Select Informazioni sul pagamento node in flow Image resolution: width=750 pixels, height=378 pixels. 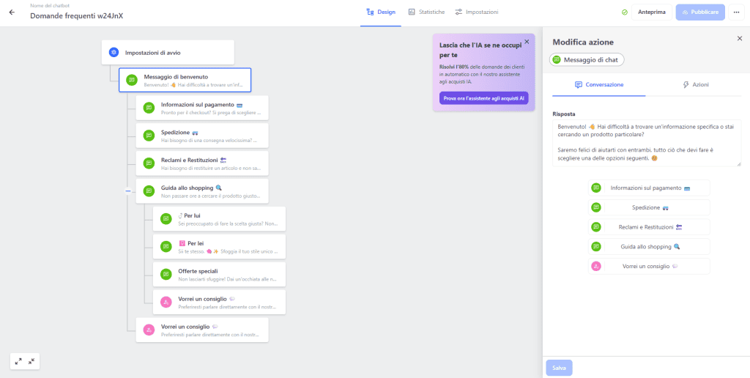[202, 108]
